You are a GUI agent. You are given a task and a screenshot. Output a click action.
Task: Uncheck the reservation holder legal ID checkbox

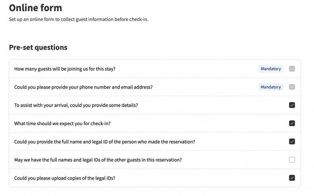tap(292, 141)
